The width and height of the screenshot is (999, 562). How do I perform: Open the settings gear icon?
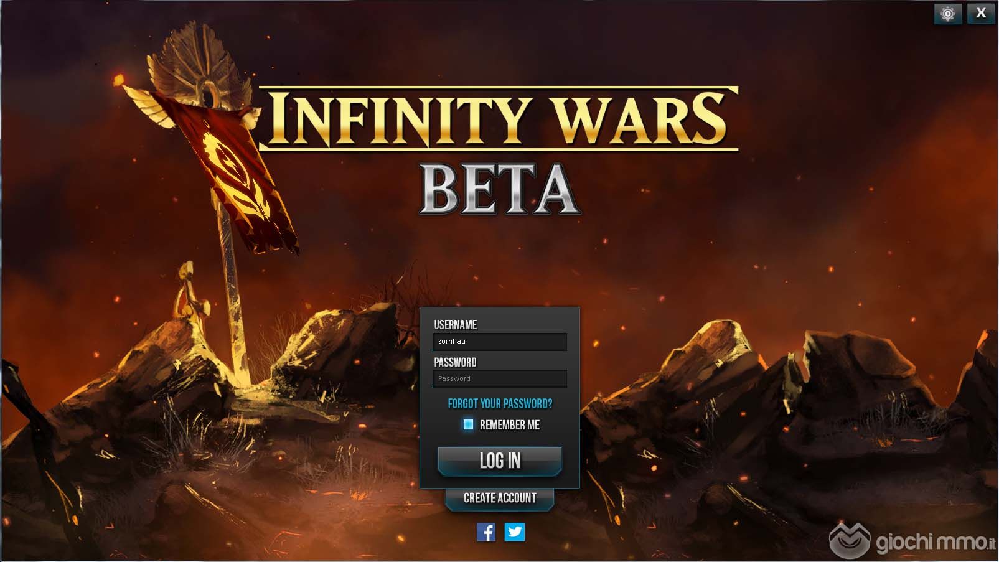tap(948, 14)
